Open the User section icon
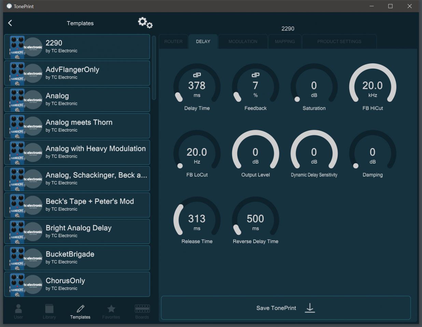 18,309
